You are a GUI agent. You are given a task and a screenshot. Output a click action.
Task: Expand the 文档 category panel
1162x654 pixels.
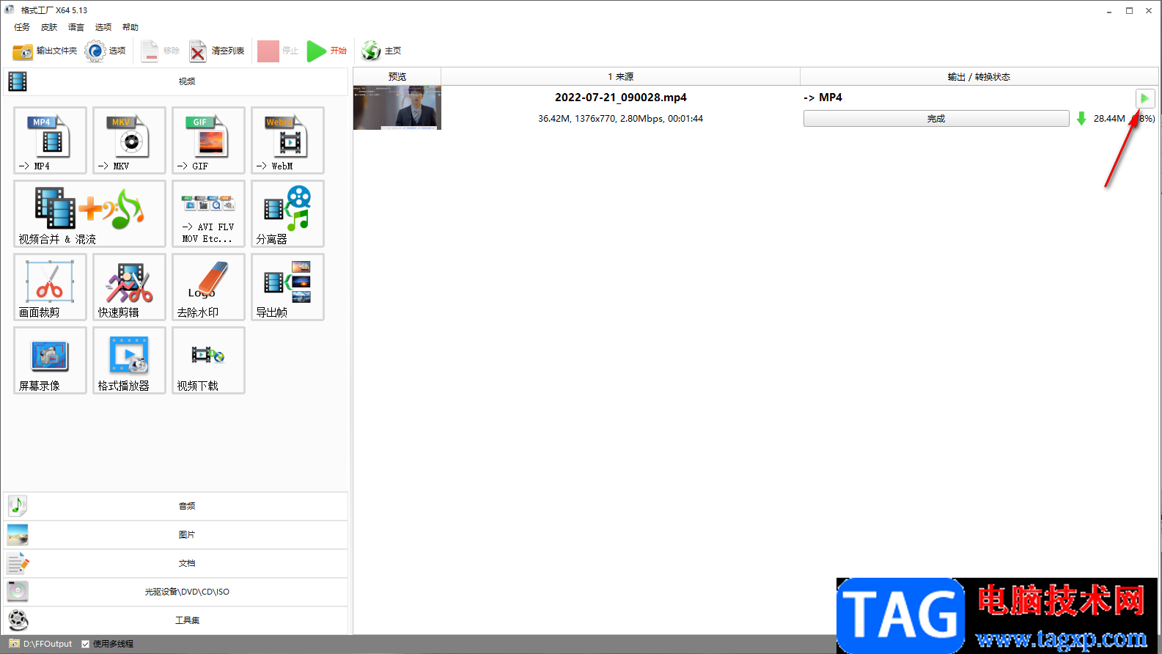(x=176, y=563)
